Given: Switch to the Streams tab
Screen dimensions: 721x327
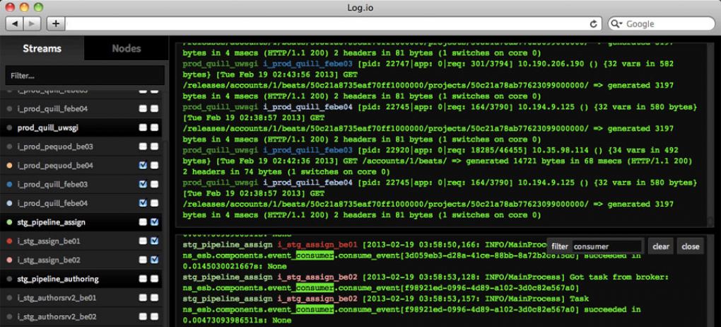Looking at the screenshot, I should coord(42,49).
